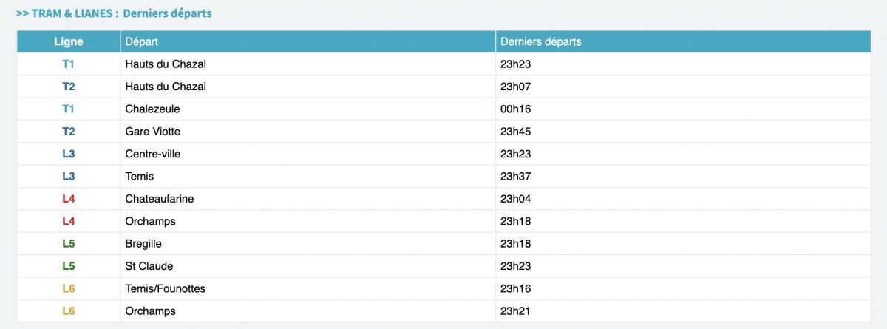Click L6 label for Orchamps row
Viewport: 887px width, 329px height.
point(69,311)
